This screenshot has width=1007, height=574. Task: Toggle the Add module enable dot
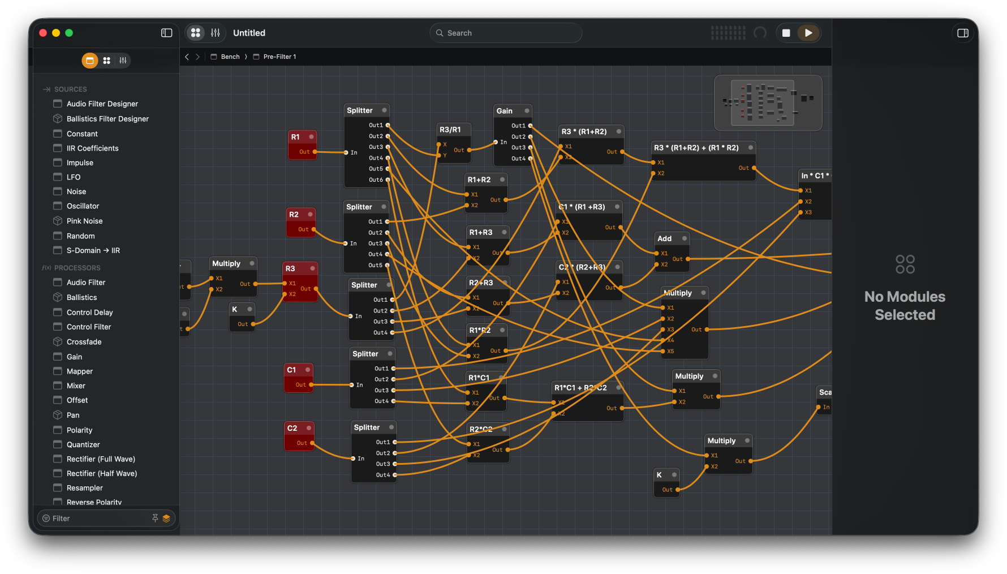(x=684, y=238)
